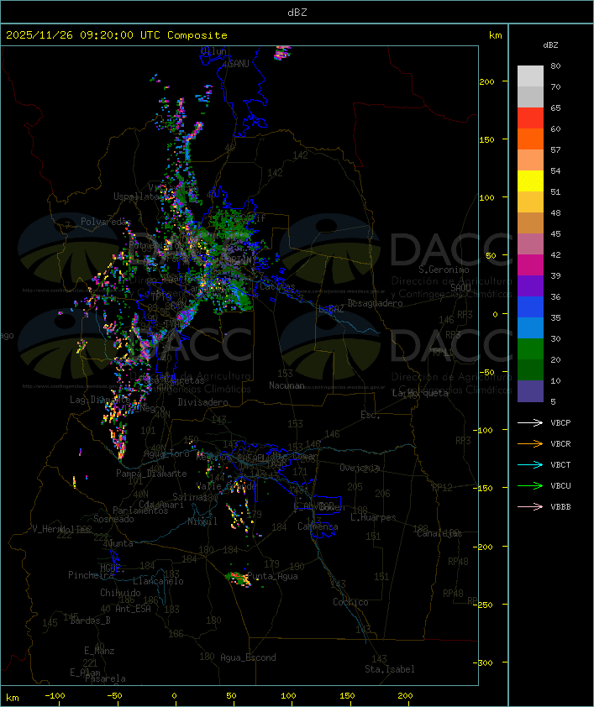594x707 pixels.
Task: Click the VBBB legend label
Action: click(560, 507)
